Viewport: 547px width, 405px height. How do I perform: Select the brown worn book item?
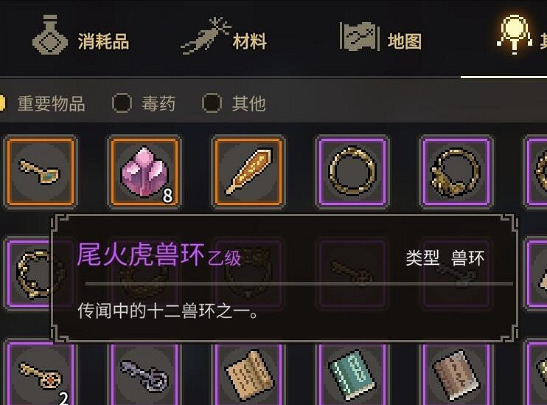(x=456, y=374)
